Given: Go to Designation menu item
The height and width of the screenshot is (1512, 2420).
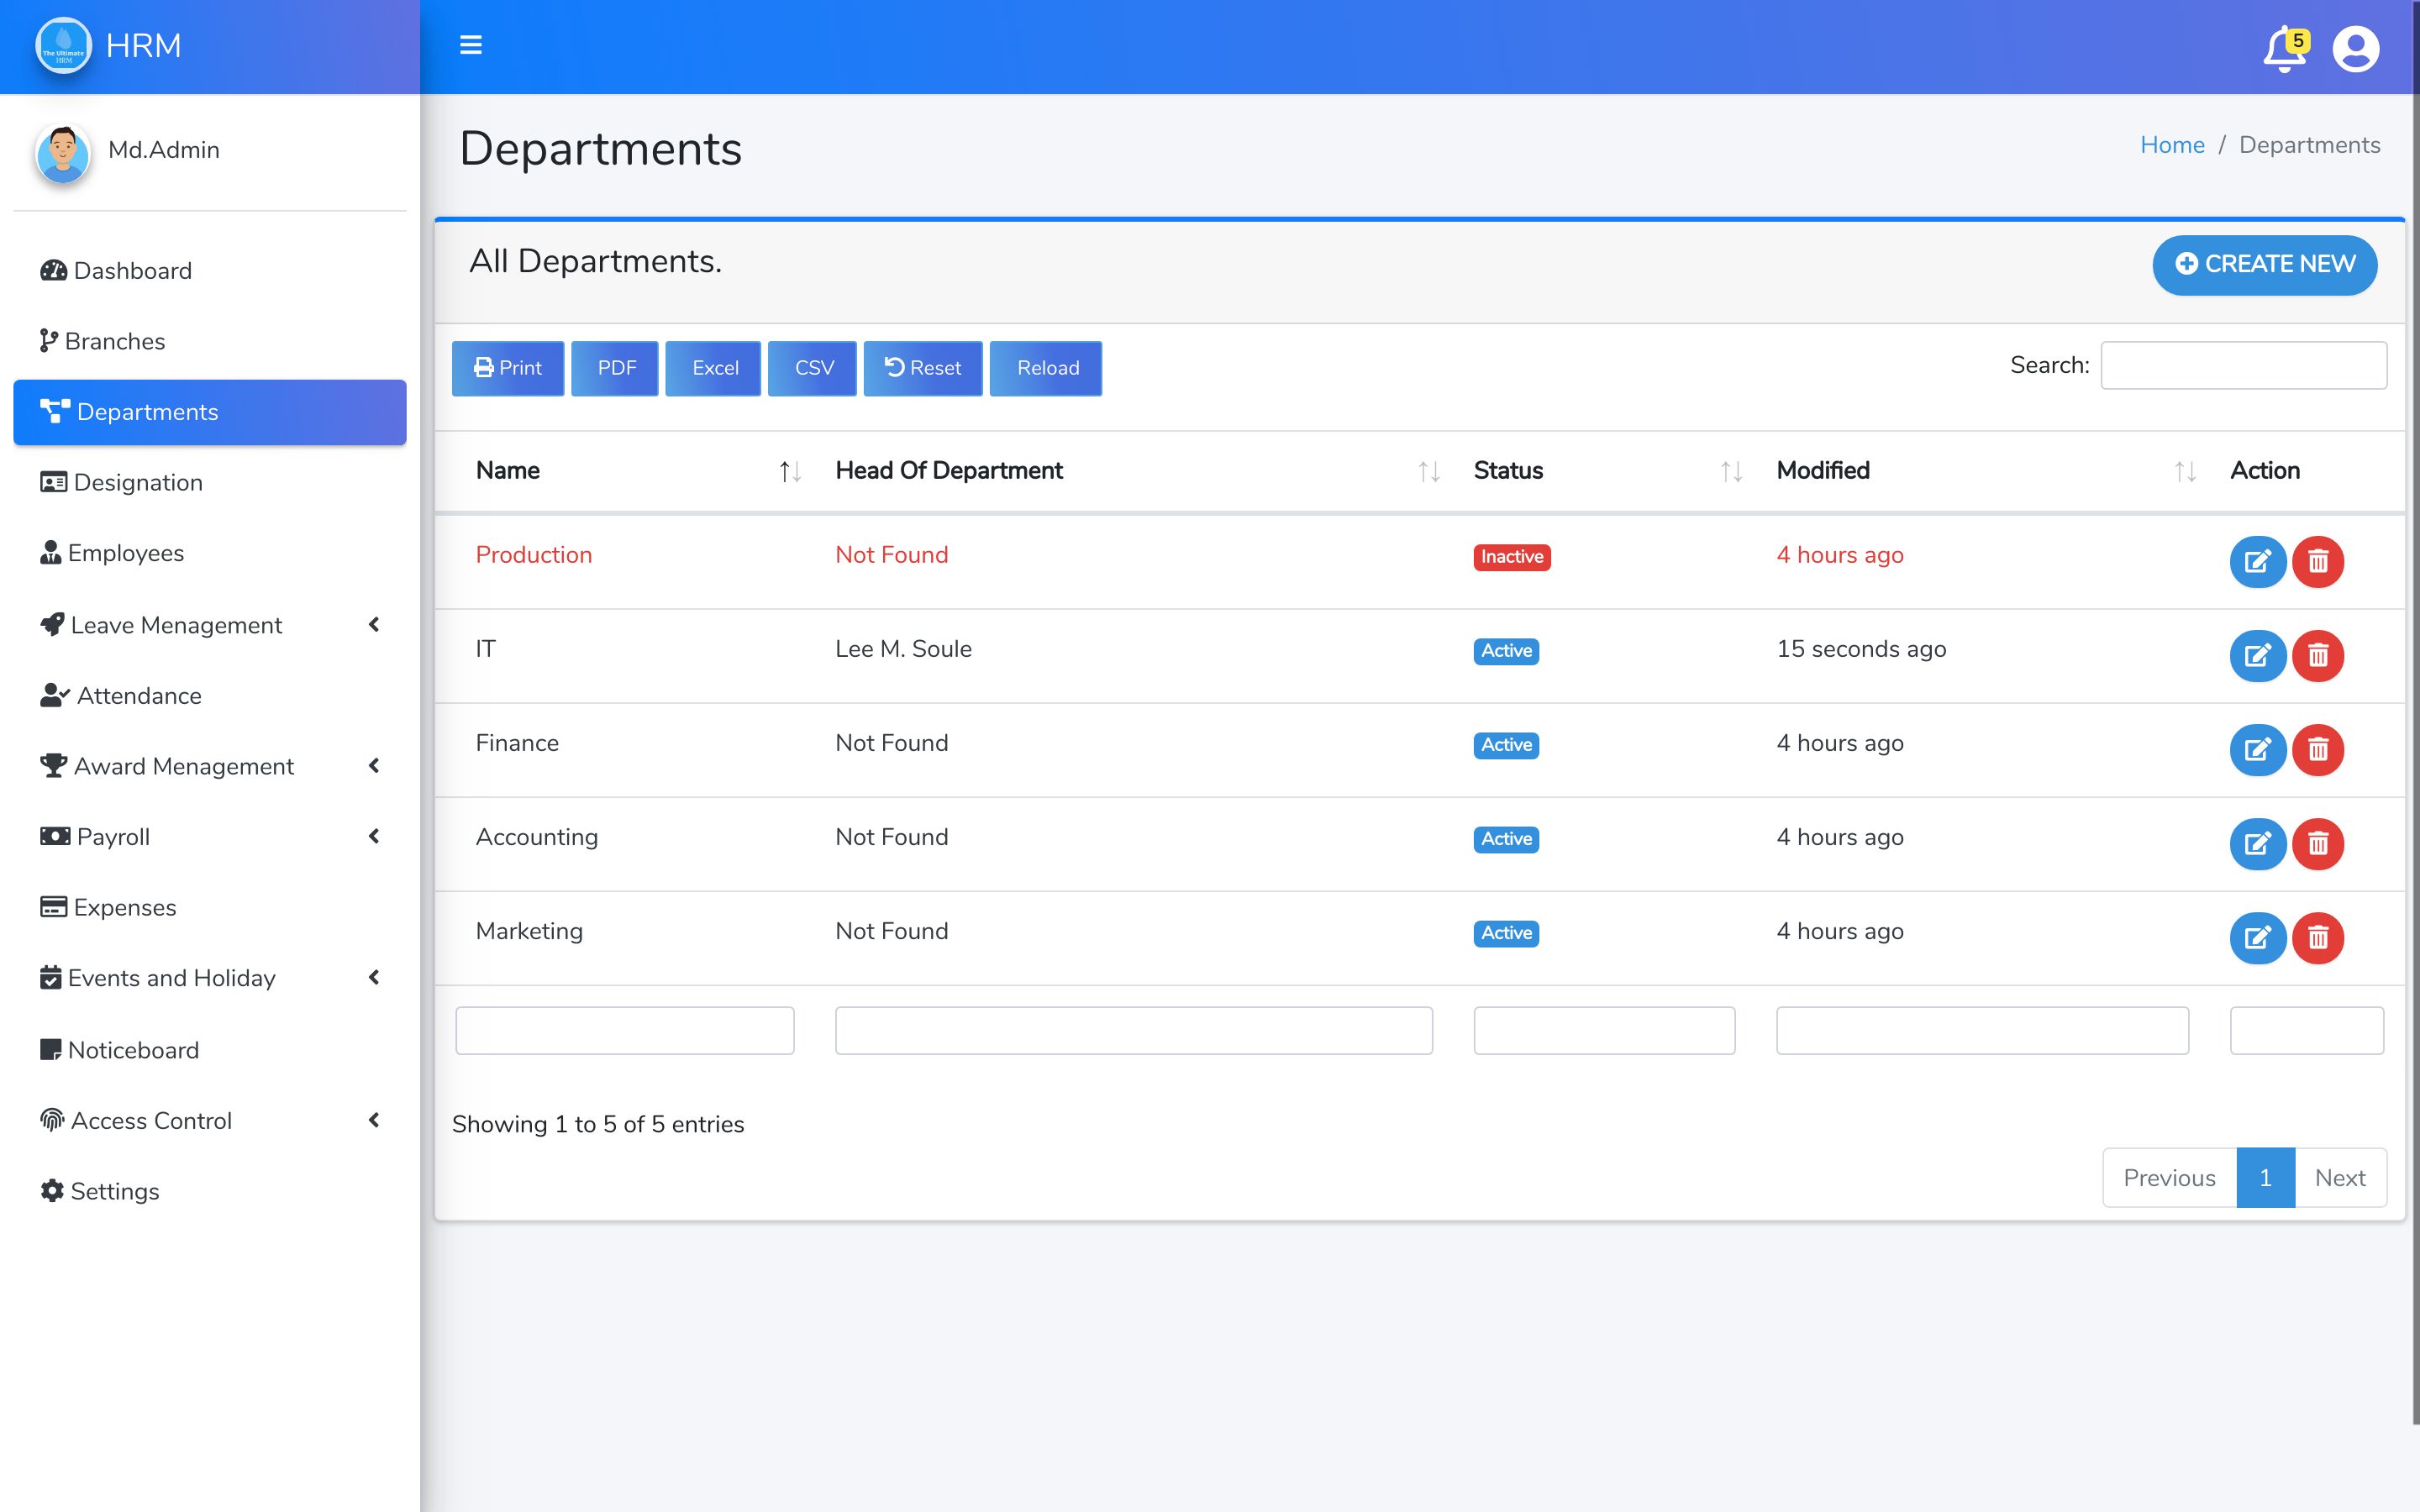Looking at the screenshot, I should (137, 483).
